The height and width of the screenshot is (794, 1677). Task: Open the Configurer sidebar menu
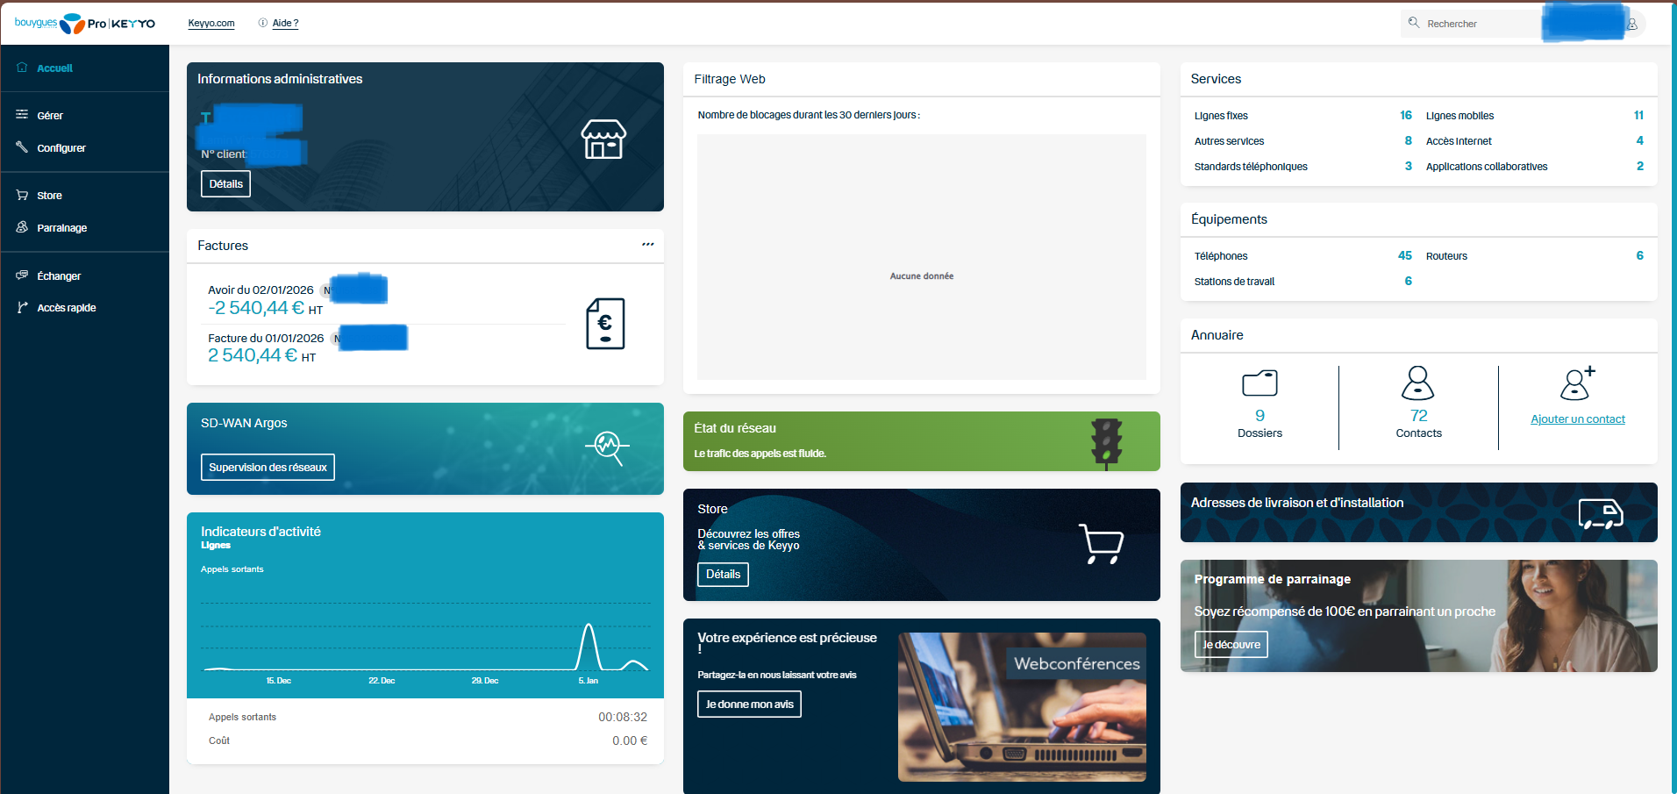pyautogui.click(x=61, y=148)
